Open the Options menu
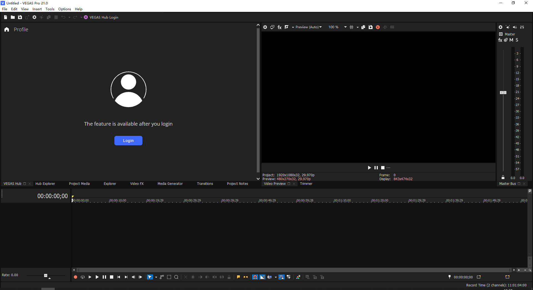This screenshot has width=533, height=290. (x=65, y=9)
